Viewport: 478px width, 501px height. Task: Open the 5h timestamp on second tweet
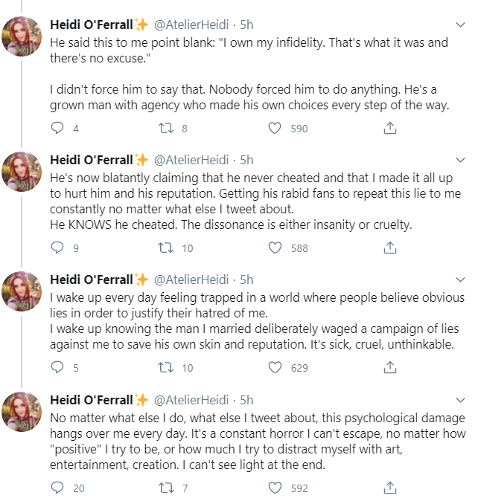(x=246, y=160)
